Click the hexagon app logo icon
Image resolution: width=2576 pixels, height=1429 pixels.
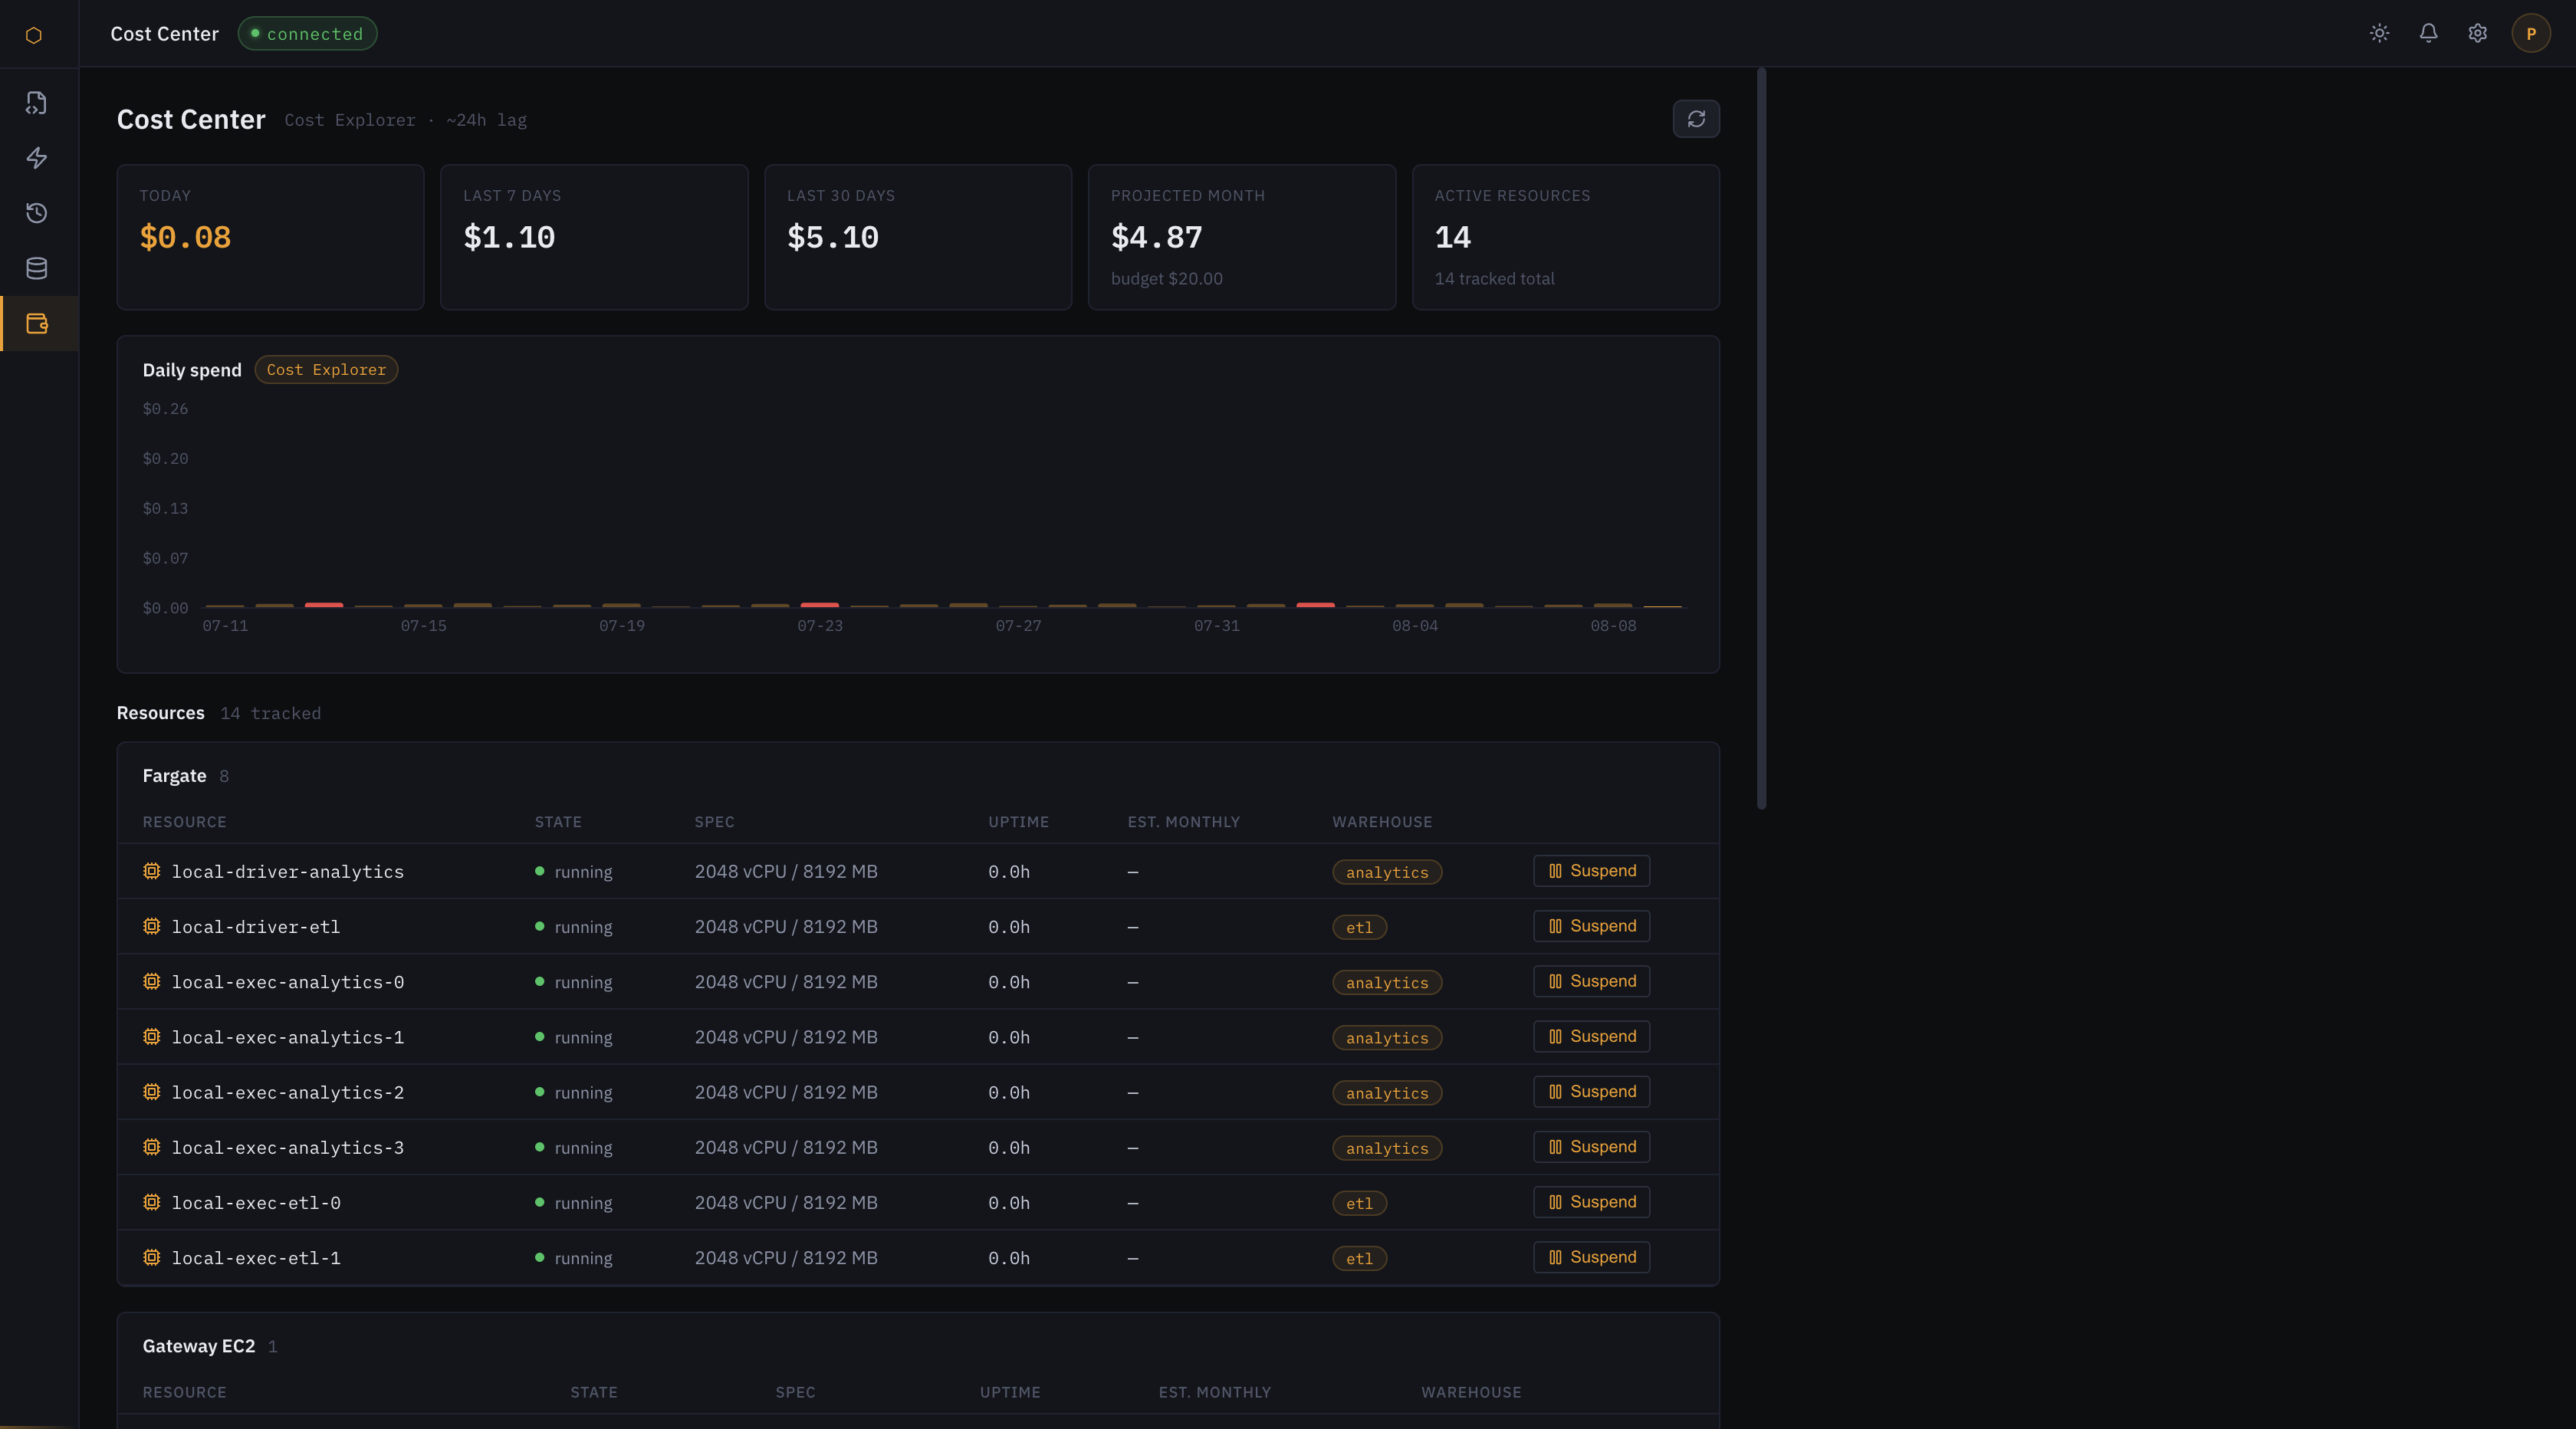pyautogui.click(x=33, y=35)
